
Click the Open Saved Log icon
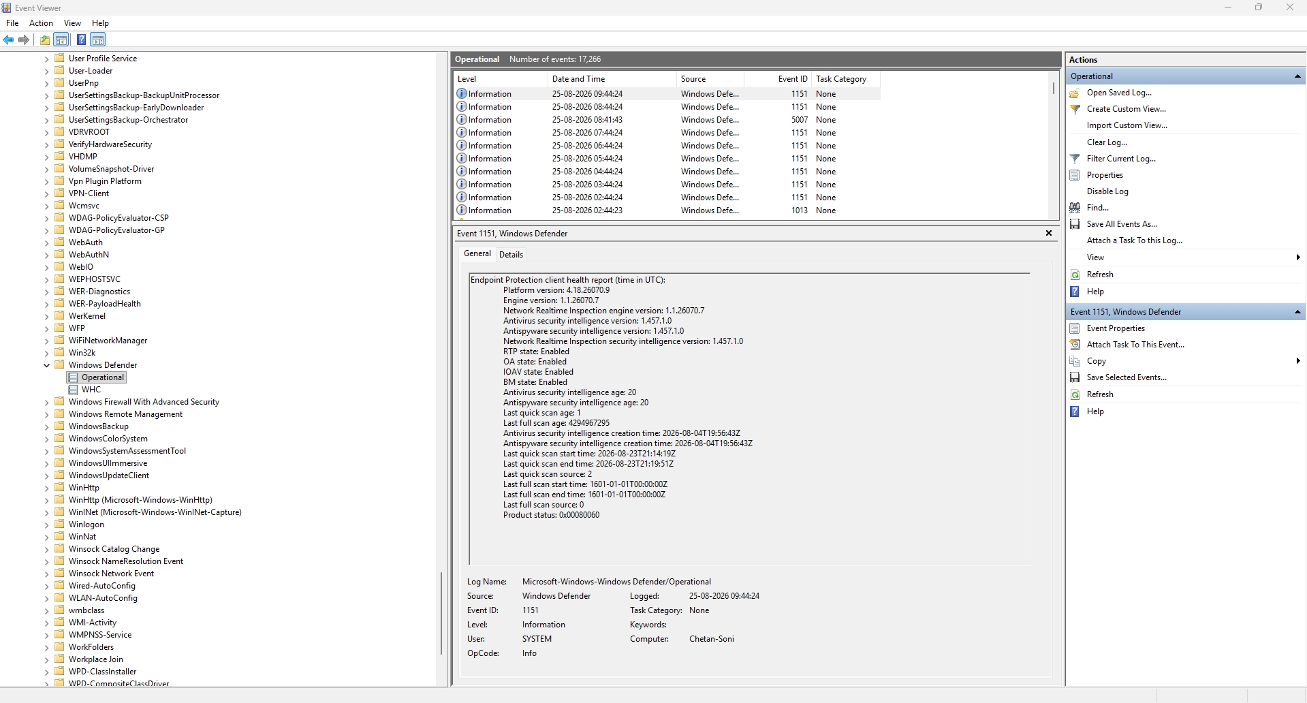point(1075,93)
